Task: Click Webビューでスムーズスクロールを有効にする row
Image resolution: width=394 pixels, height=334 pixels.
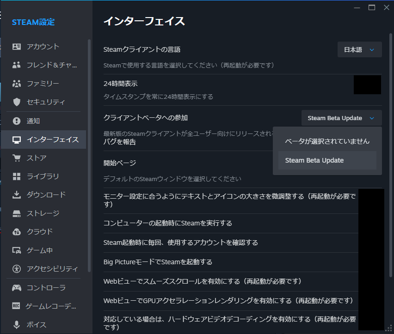Action: click(231, 281)
